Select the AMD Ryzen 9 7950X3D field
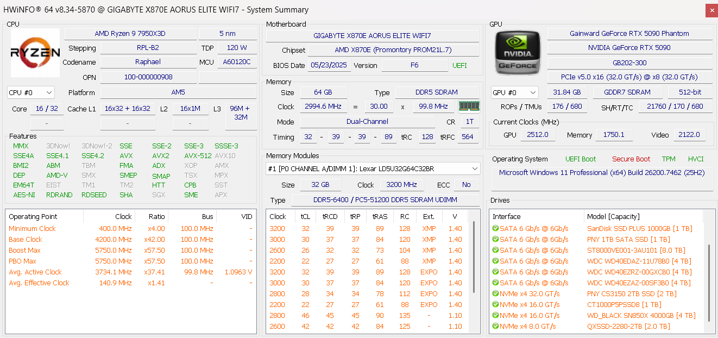Image resolution: width=718 pixels, height=338 pixels. coord(130,34)
